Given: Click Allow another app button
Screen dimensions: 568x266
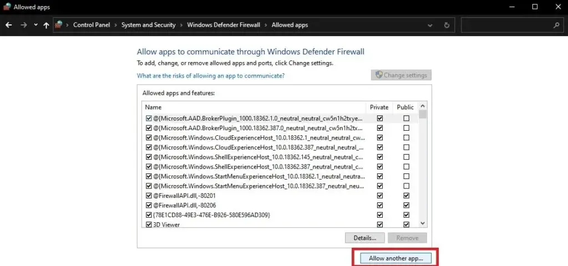Looking at the screenshot, I should point(396,258).
